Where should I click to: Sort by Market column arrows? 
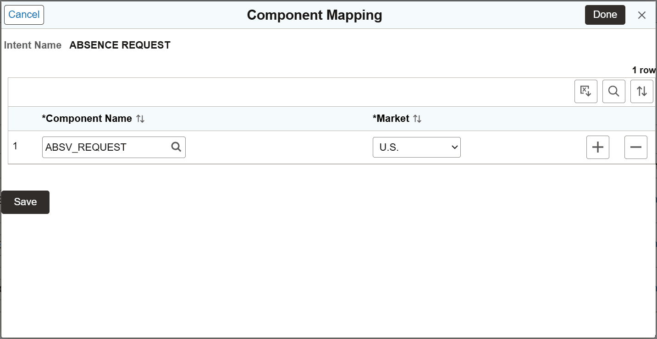click(417, 119)
